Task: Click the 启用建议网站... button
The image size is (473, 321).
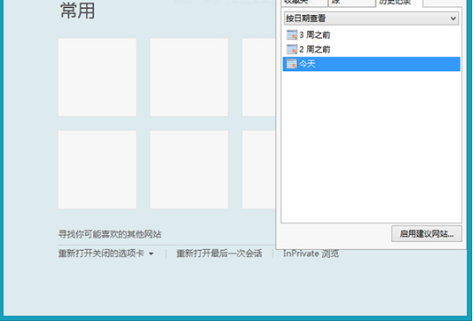Action: pos(426,234)
